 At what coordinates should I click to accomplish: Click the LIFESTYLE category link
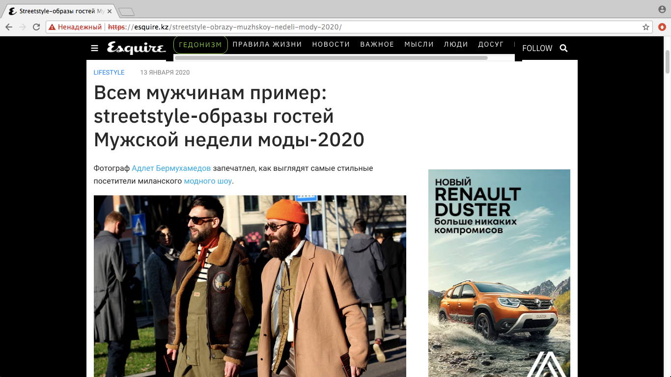tap(109, 73)
